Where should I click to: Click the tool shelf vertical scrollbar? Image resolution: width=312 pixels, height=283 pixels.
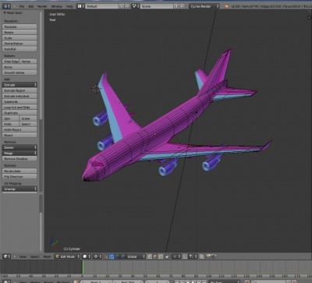41,65
